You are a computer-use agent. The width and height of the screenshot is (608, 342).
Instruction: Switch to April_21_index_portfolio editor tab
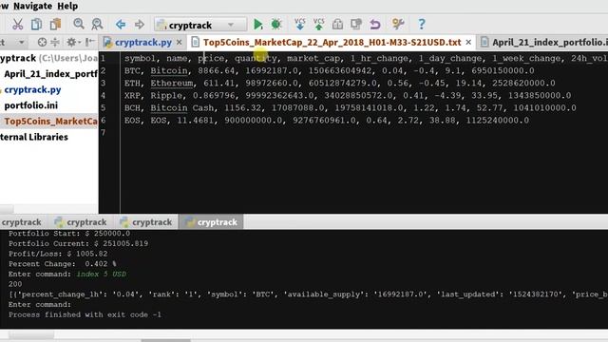point(542,42)
